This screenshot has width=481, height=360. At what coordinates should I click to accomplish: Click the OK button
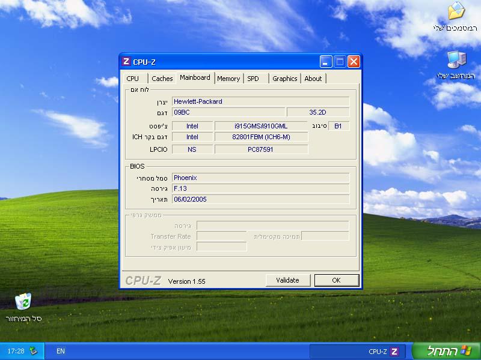point(337,280)
